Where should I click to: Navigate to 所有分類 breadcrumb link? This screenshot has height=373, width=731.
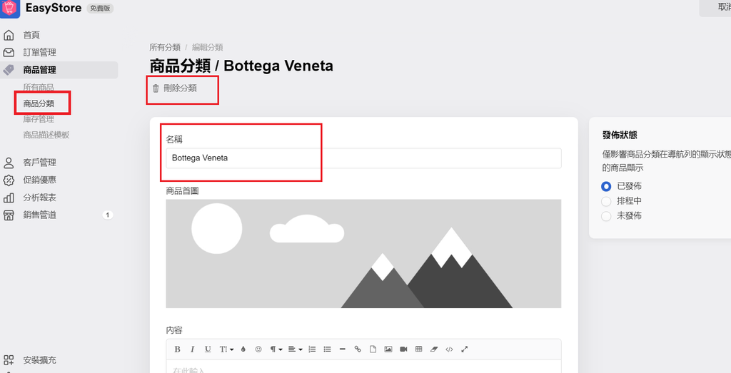tap(165, 47)
